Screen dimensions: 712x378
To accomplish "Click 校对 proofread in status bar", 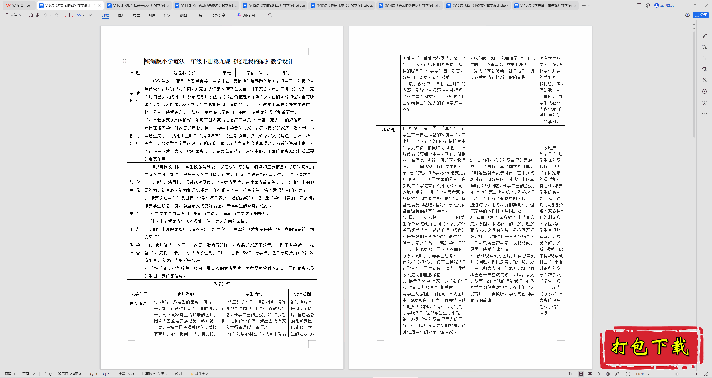I will click(x=179, y=374).
